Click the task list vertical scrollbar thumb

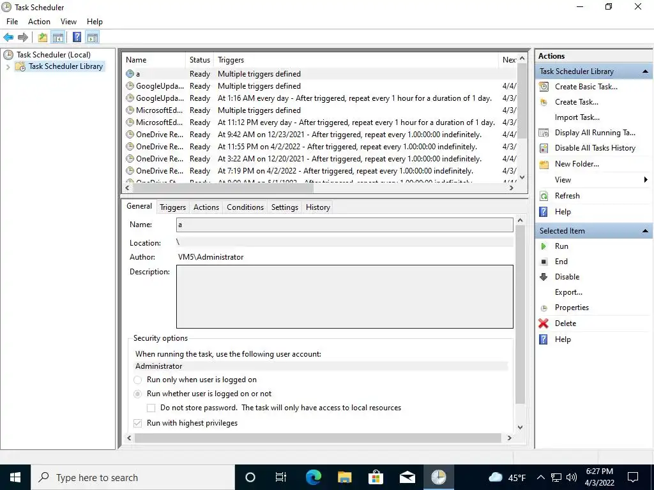coord(522,101)
